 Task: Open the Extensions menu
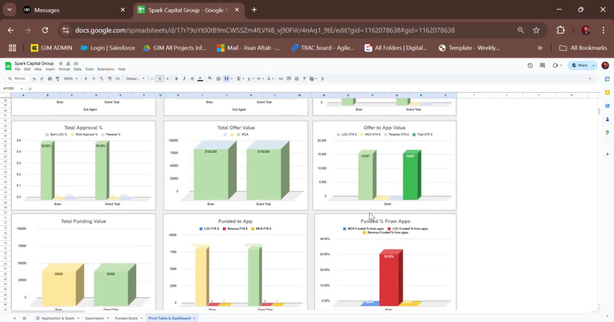pos(106,69)
